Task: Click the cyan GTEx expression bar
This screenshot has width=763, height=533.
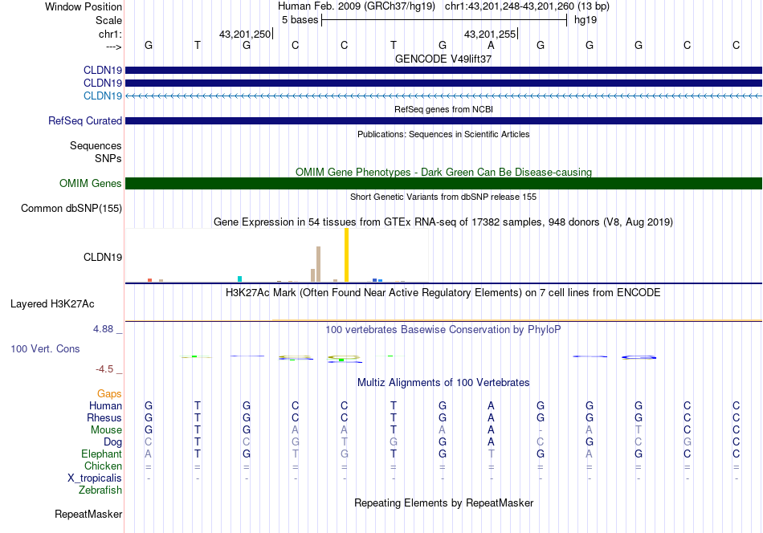Action: coord(239,279)
